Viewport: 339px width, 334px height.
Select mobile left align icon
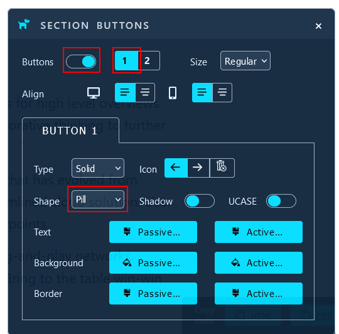tap(202, 92)
